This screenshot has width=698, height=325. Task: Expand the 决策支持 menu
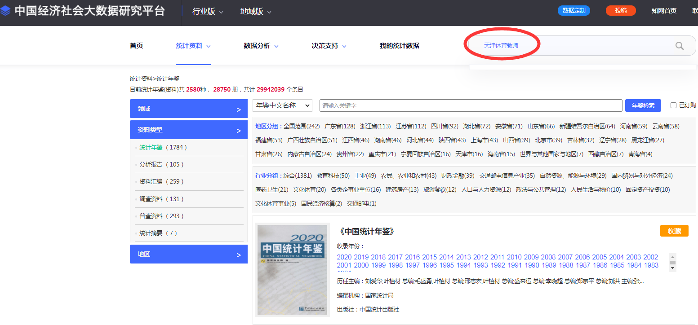click(x=329, y=45)
